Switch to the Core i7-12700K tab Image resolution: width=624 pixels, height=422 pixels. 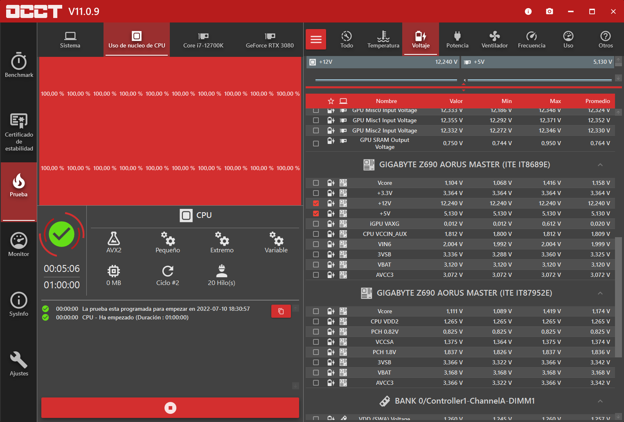pos(203,40)
